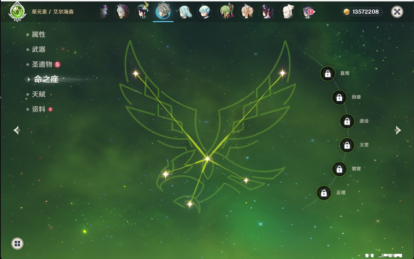View the 直观 constellation label
Viewport: 414px width, 259px height.
345,73
